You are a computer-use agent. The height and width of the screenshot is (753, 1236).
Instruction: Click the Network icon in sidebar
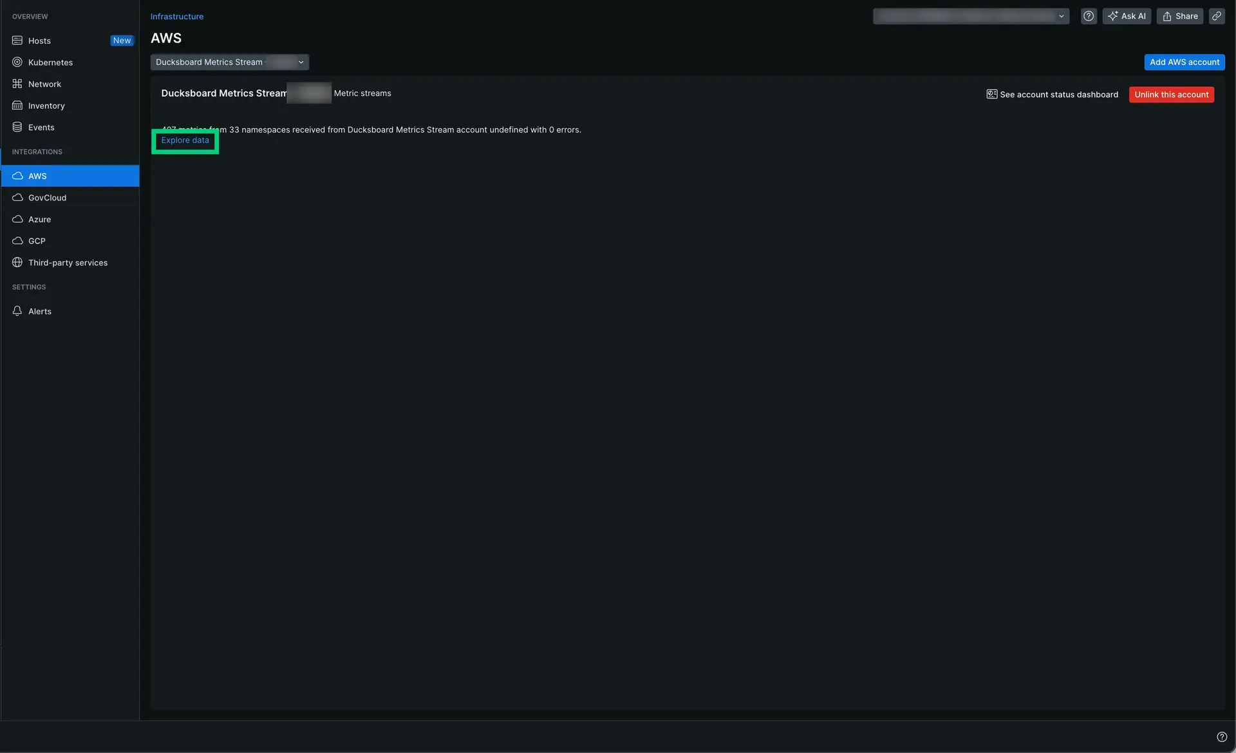17,84
